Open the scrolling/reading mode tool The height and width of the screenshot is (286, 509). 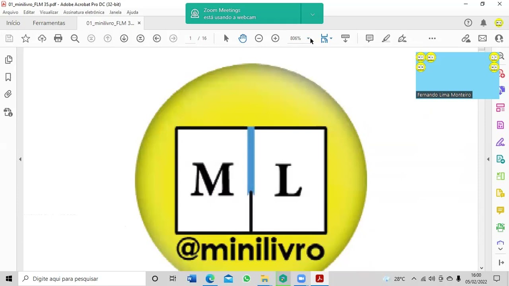tap(345, 39)
